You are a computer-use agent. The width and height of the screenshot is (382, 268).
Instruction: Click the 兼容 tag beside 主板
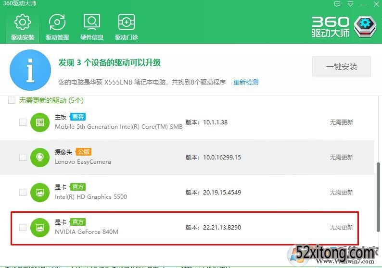(78, 117)
